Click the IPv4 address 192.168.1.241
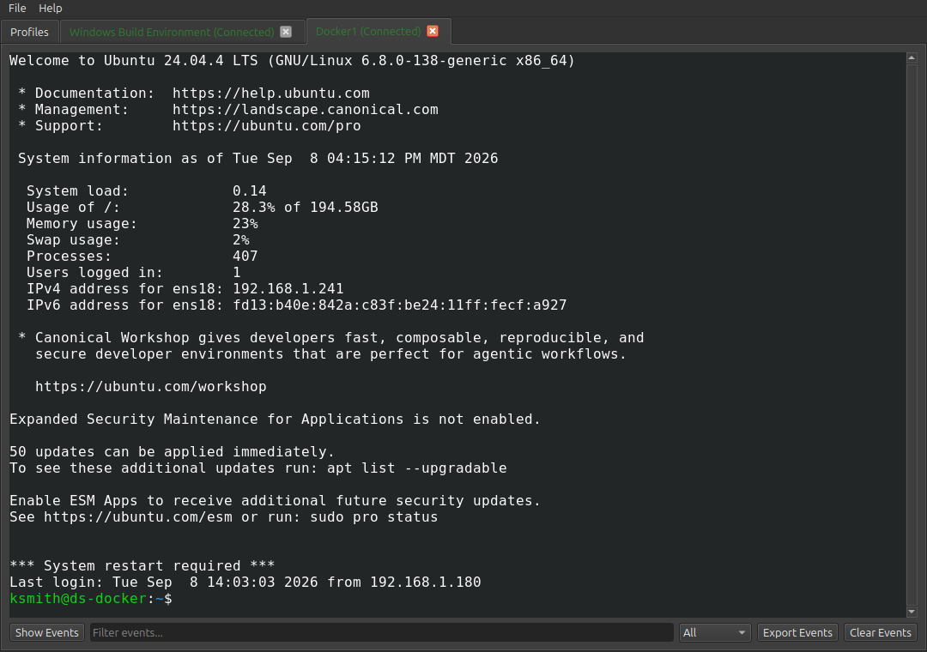927x652 pixels. pos(288,289)
